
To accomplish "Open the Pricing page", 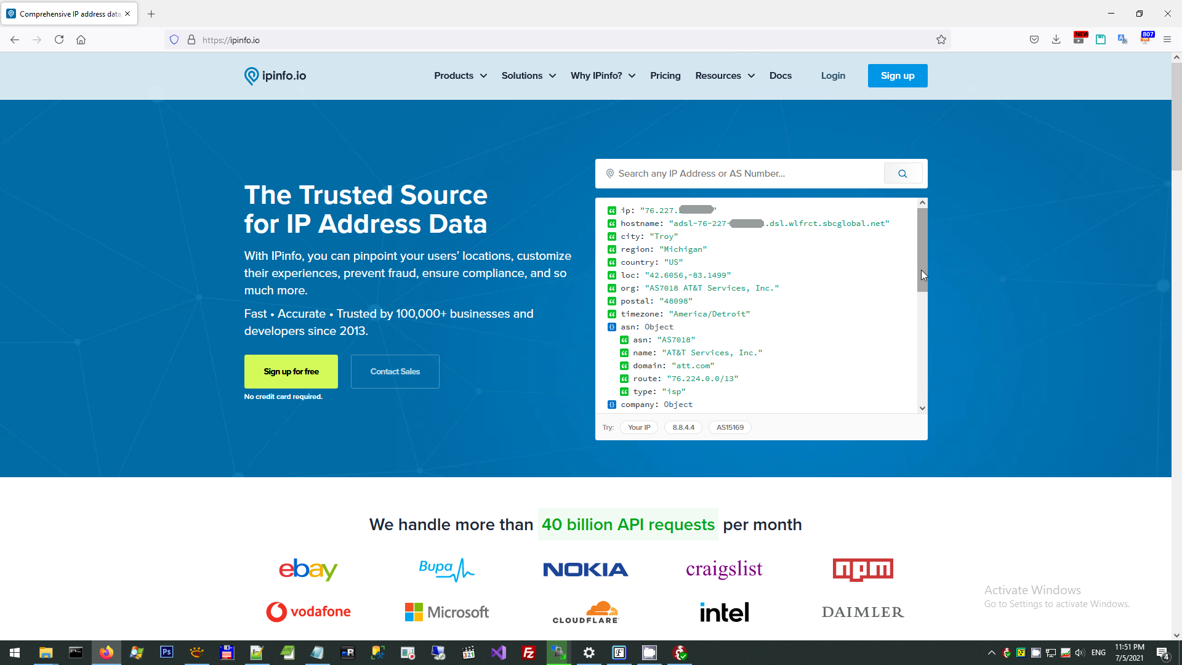I will click(665, 76).
